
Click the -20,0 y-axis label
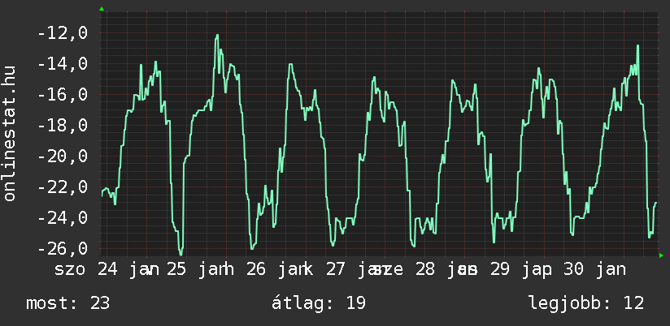[63, 157]
